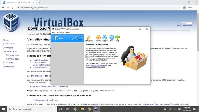Click the green Add machine icon
The width and height of the screenshot is (199, 112).
118,38
